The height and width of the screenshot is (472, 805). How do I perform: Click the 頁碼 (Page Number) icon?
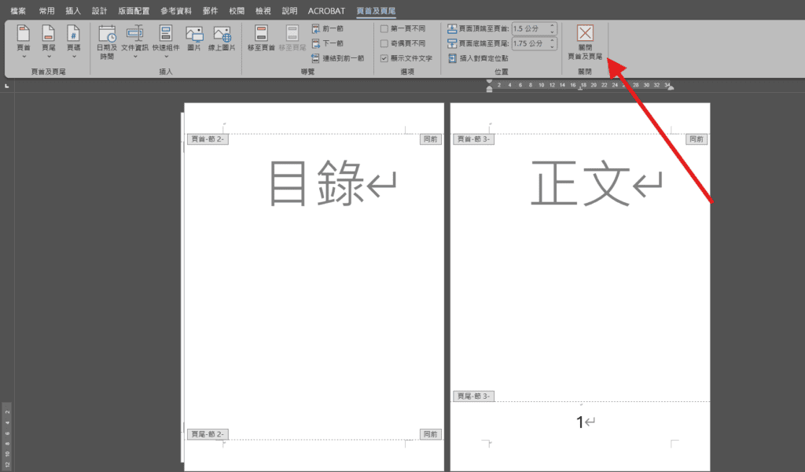click(x=73, y=41)
